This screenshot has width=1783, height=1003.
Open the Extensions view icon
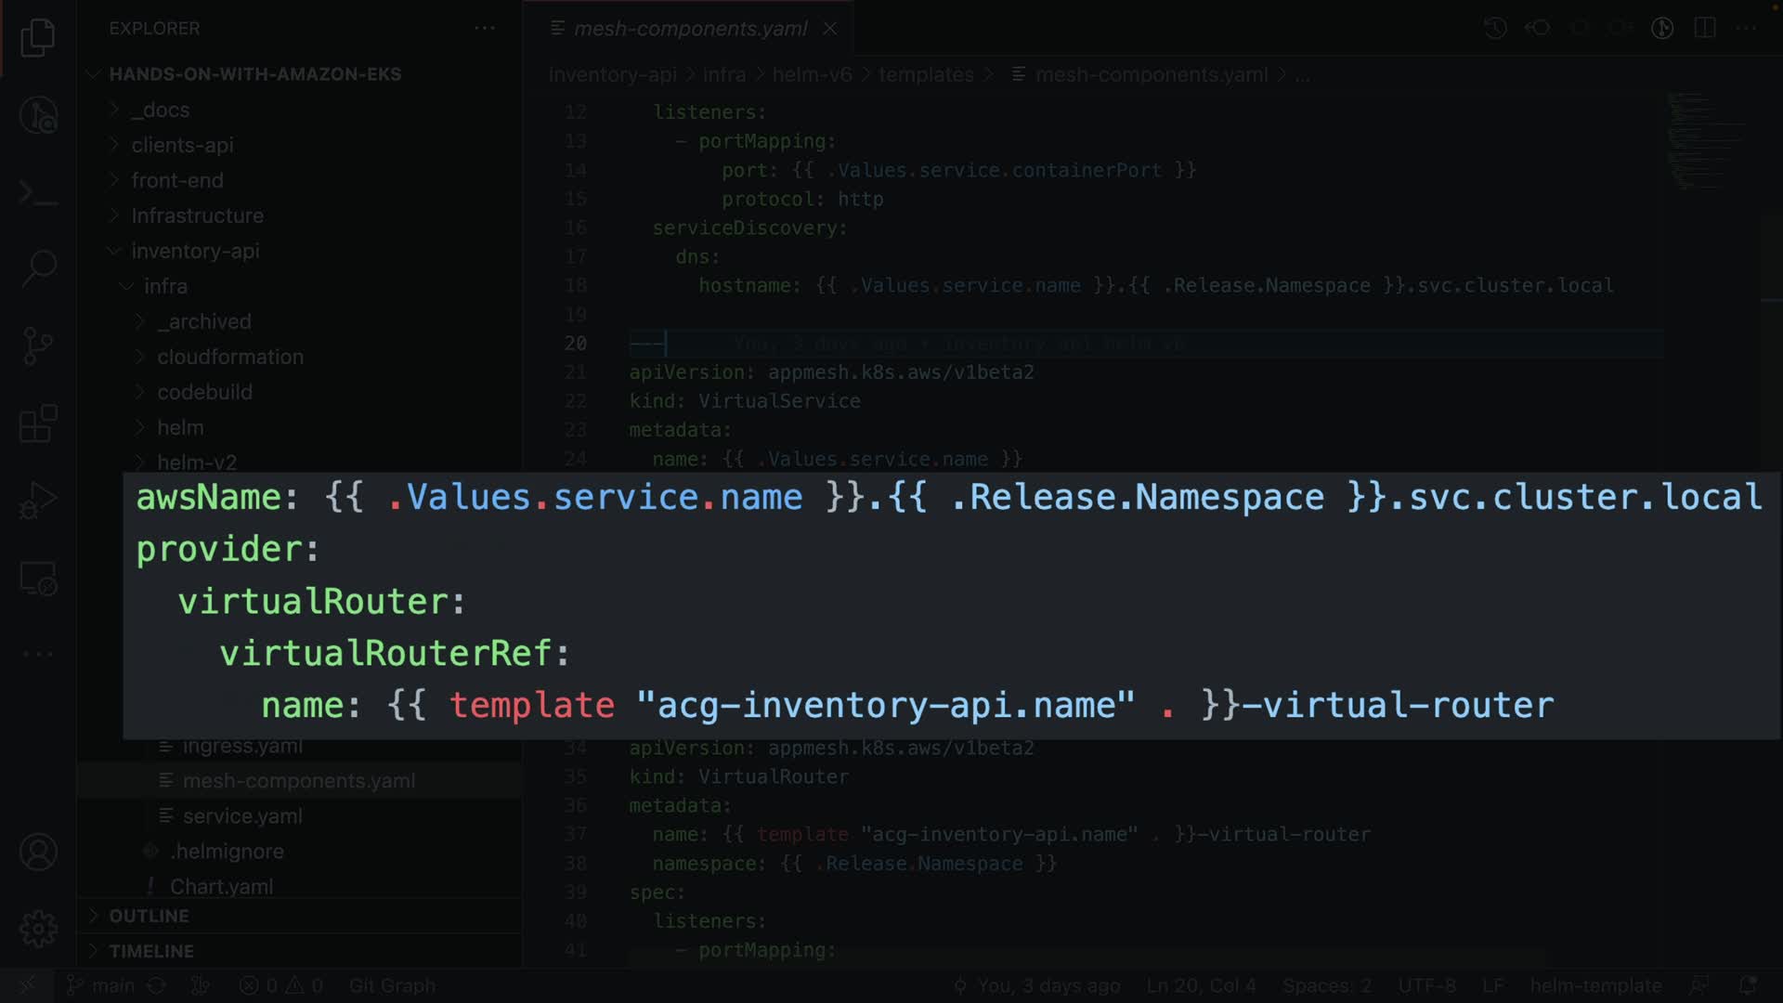[x=38, y=424]
